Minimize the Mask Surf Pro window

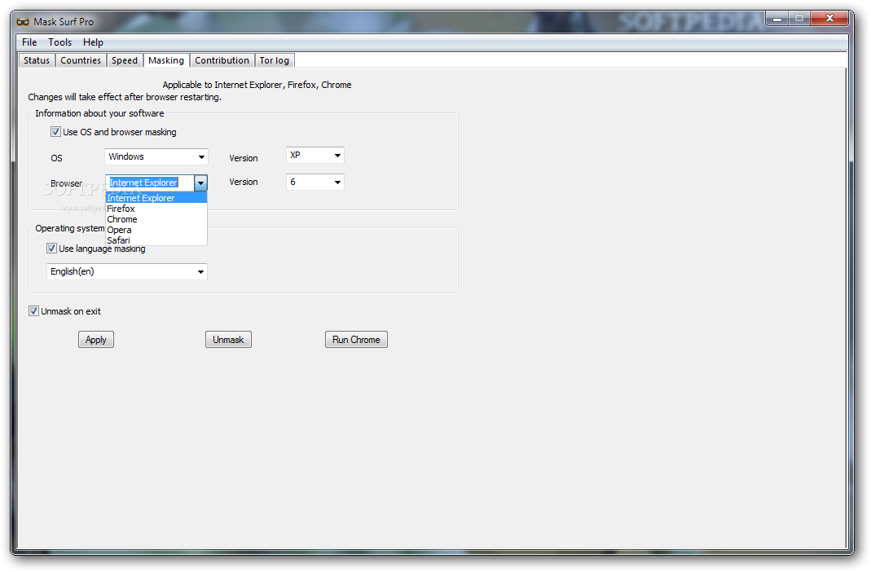[x=777, y=19]
